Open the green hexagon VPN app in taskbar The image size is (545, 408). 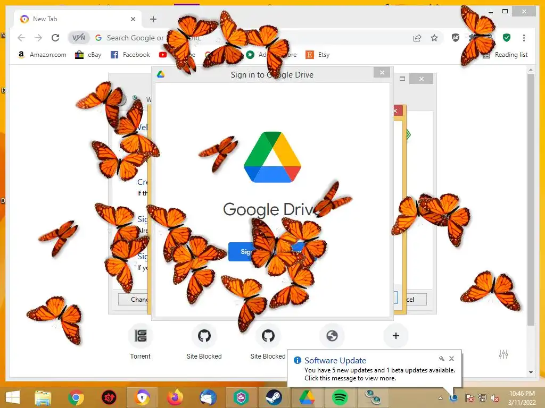241,397
